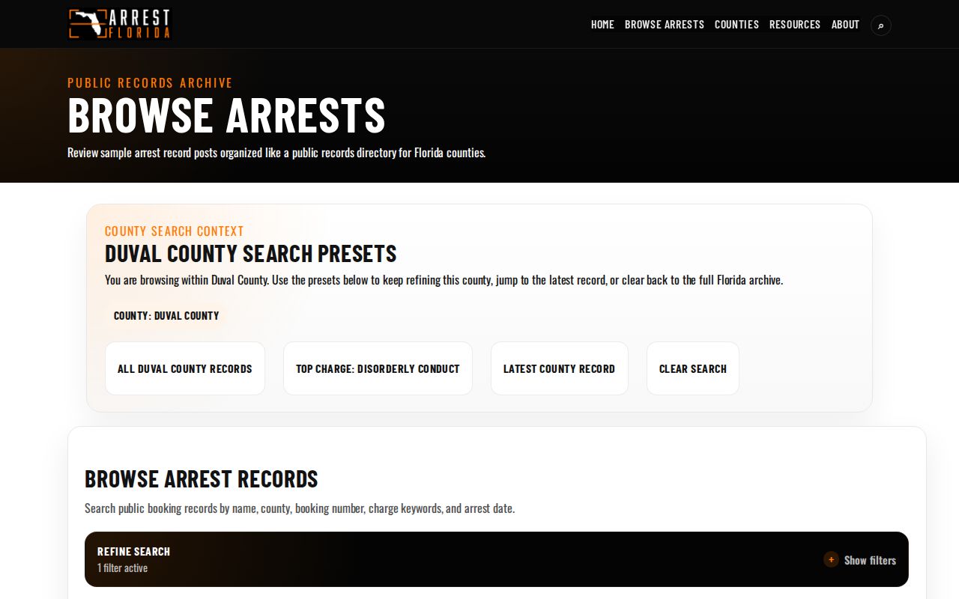Open the Resources menu item
The width and height of the screenshot is (959, 599).
click(x=795, y=25)
